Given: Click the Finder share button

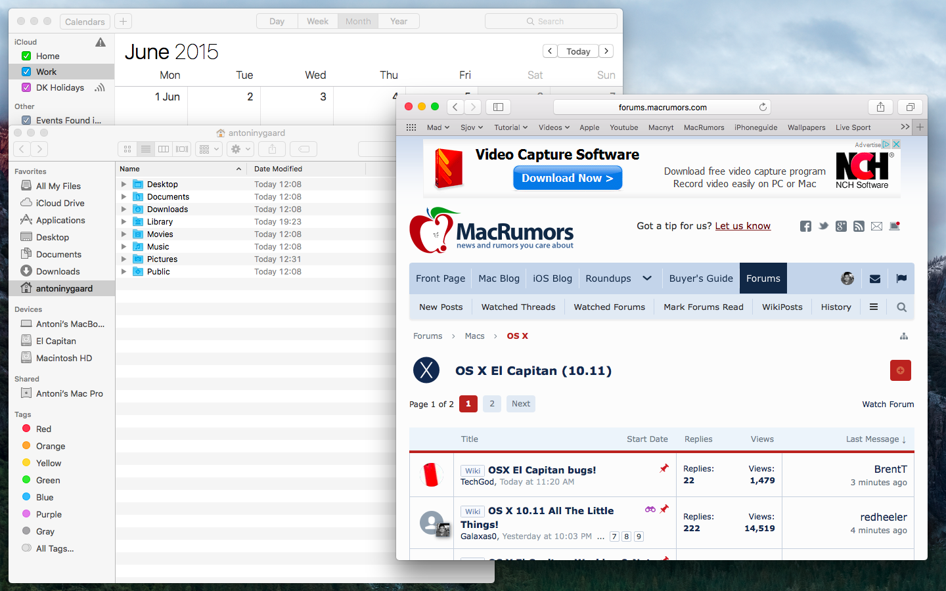Looking at the screenshot, I should 272,149.
